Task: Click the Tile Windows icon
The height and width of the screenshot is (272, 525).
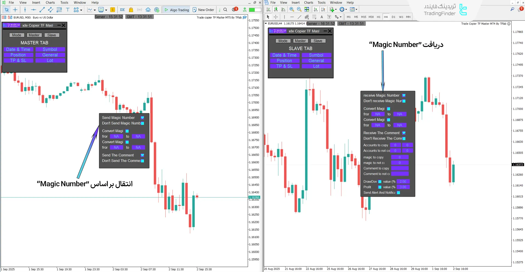Action: click(307, 9)
